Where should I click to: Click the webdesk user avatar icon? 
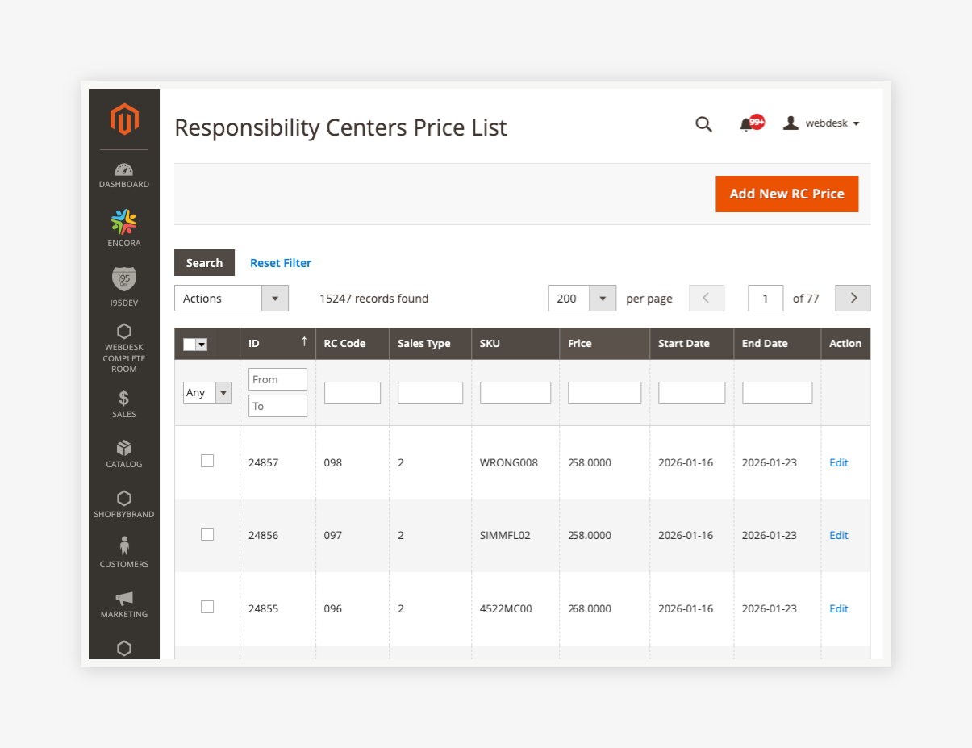point(791,123)
